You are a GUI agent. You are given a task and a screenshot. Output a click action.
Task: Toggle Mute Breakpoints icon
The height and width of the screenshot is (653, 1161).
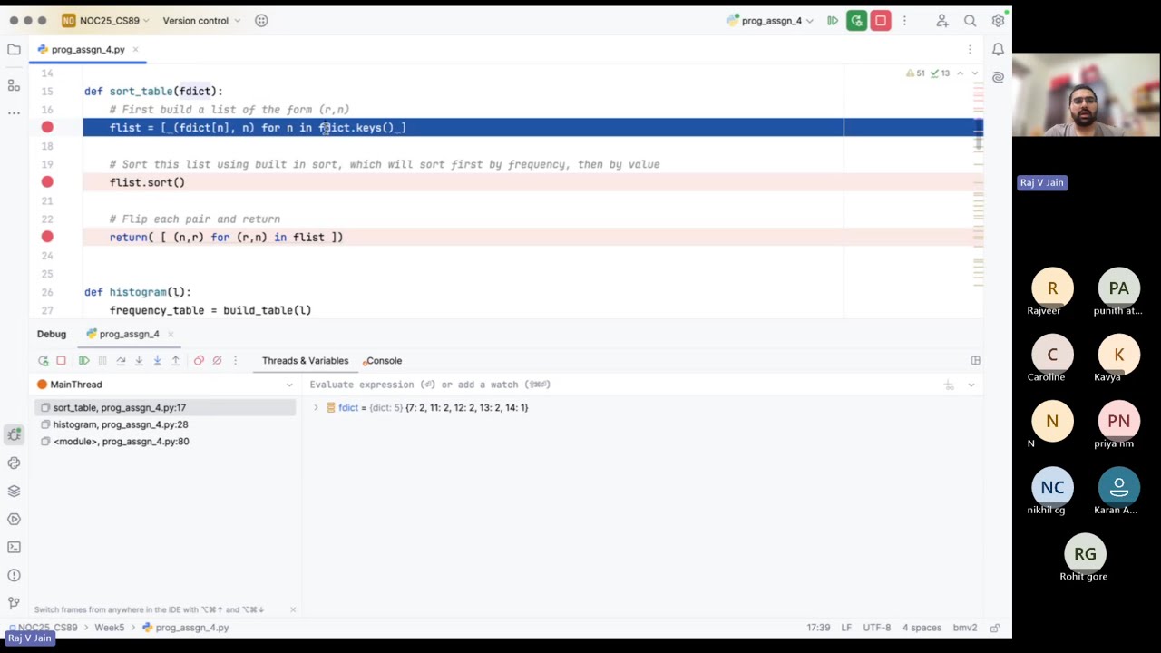point(217,361)
